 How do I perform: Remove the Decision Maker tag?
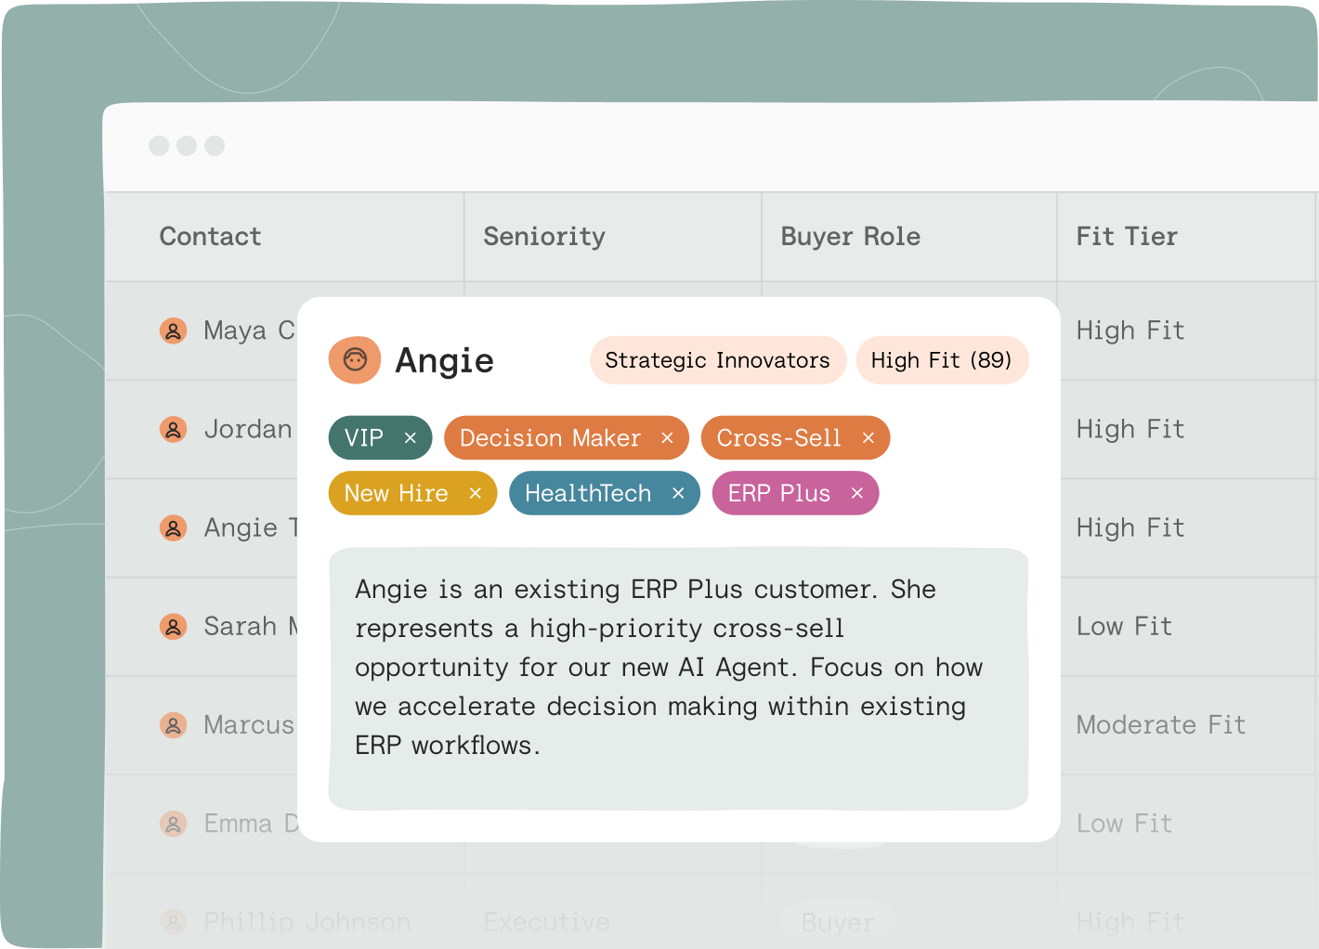[x=667, y=438]
